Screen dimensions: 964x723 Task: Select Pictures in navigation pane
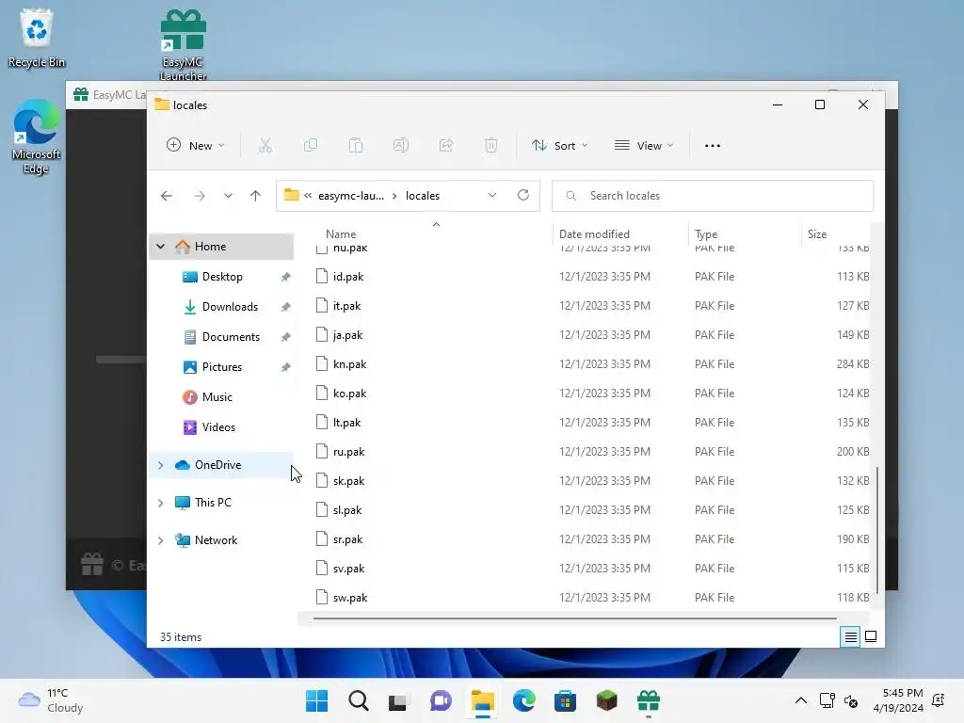tap(222, 367)
